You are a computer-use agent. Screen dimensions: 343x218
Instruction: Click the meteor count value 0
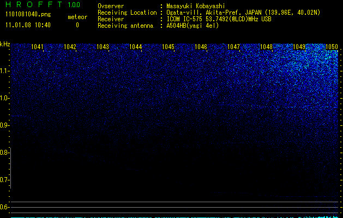point(77,26)
